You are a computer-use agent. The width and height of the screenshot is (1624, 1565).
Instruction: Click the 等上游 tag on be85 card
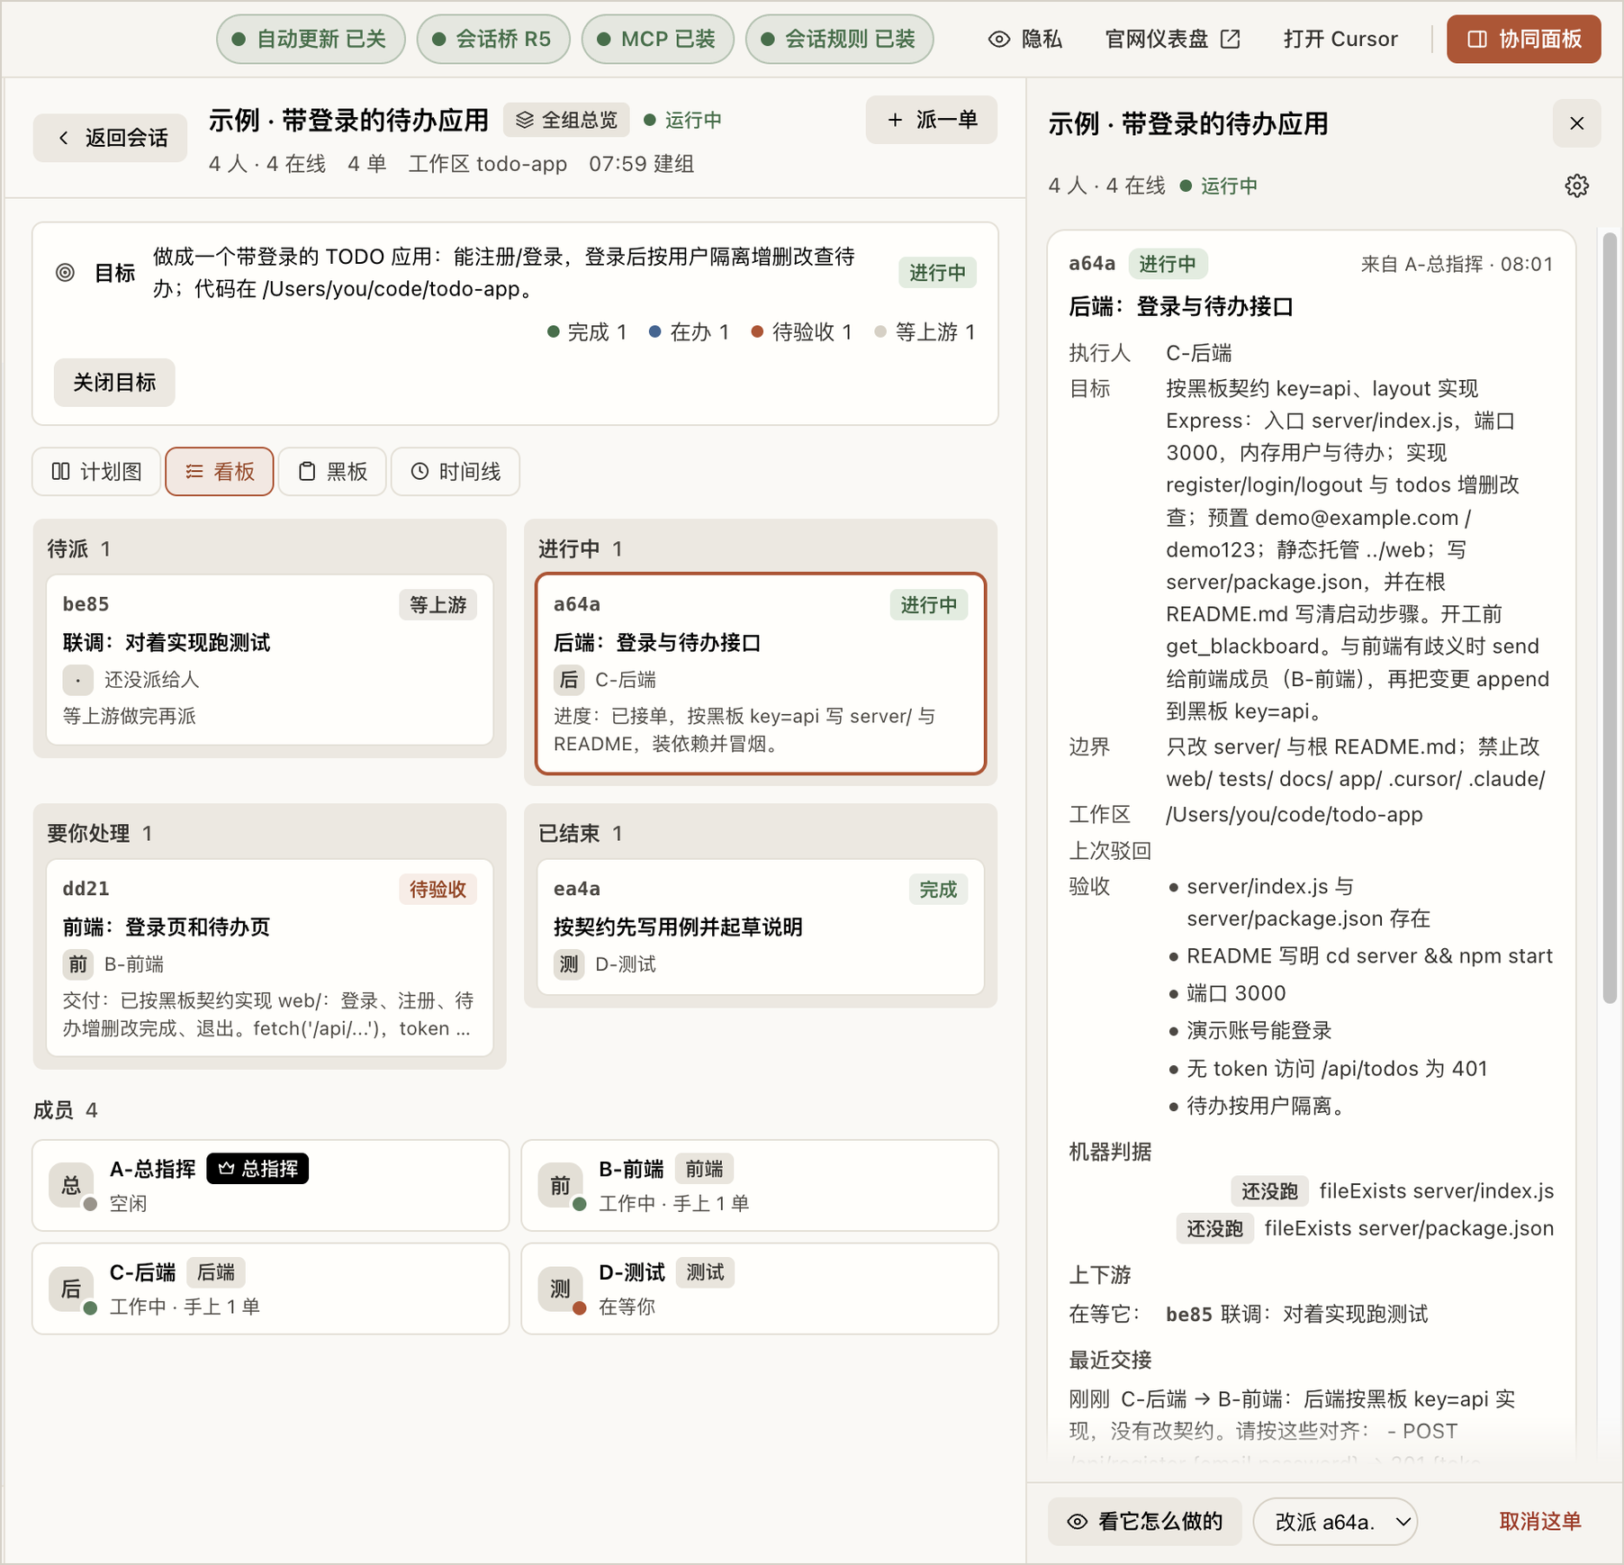(x=438, y=605)
